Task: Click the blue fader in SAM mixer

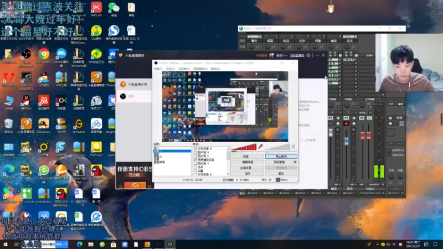Action: [x=347, y=141]
